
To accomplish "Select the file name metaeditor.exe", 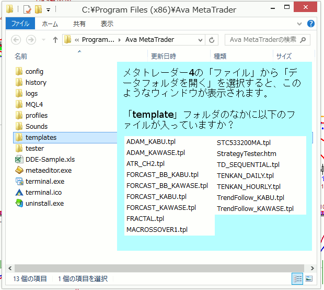I will point(49,170).
